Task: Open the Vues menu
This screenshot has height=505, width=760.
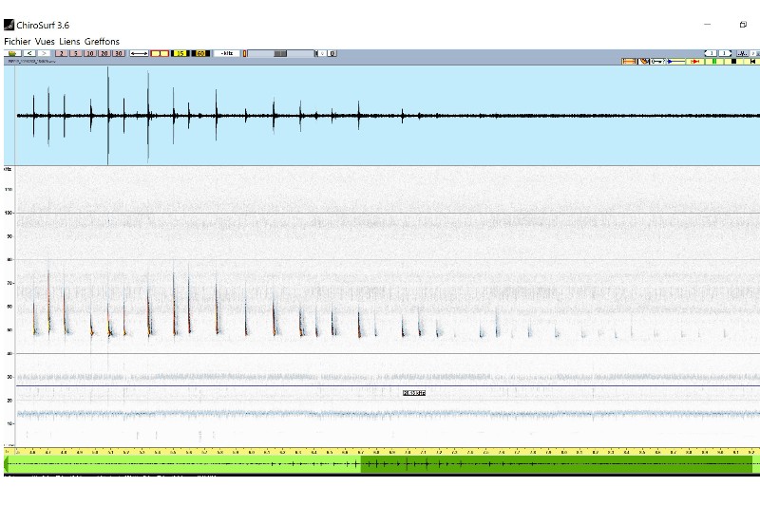Action: click(x=45, y=42)
